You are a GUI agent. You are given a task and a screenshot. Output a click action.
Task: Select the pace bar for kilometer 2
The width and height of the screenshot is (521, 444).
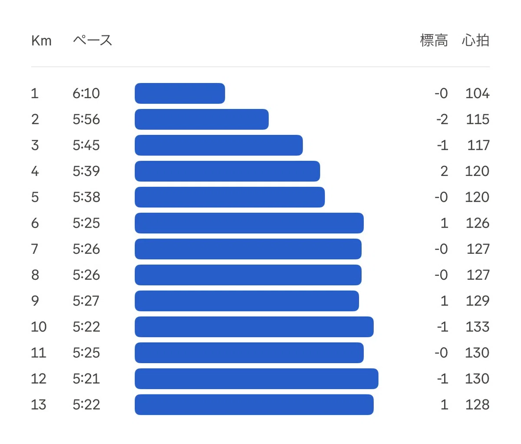201,119
